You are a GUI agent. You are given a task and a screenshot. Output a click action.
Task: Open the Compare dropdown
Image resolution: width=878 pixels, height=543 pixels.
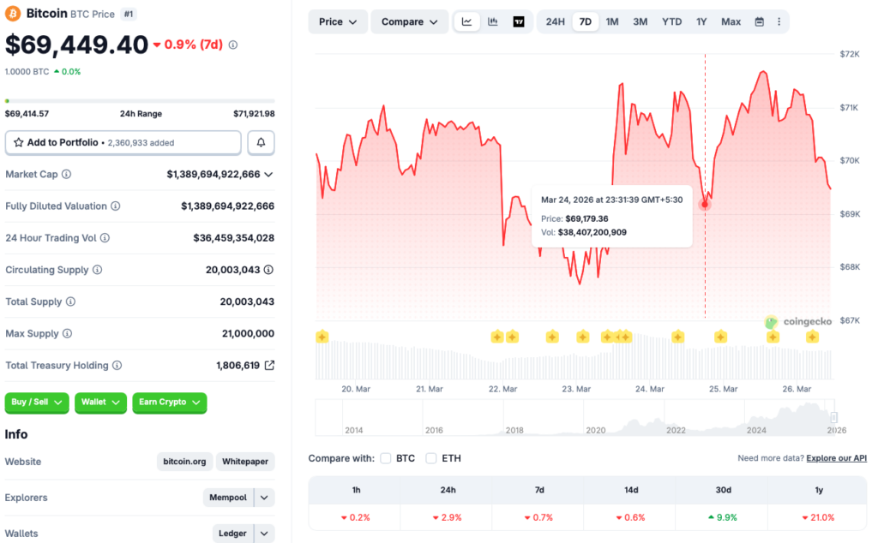409,21
